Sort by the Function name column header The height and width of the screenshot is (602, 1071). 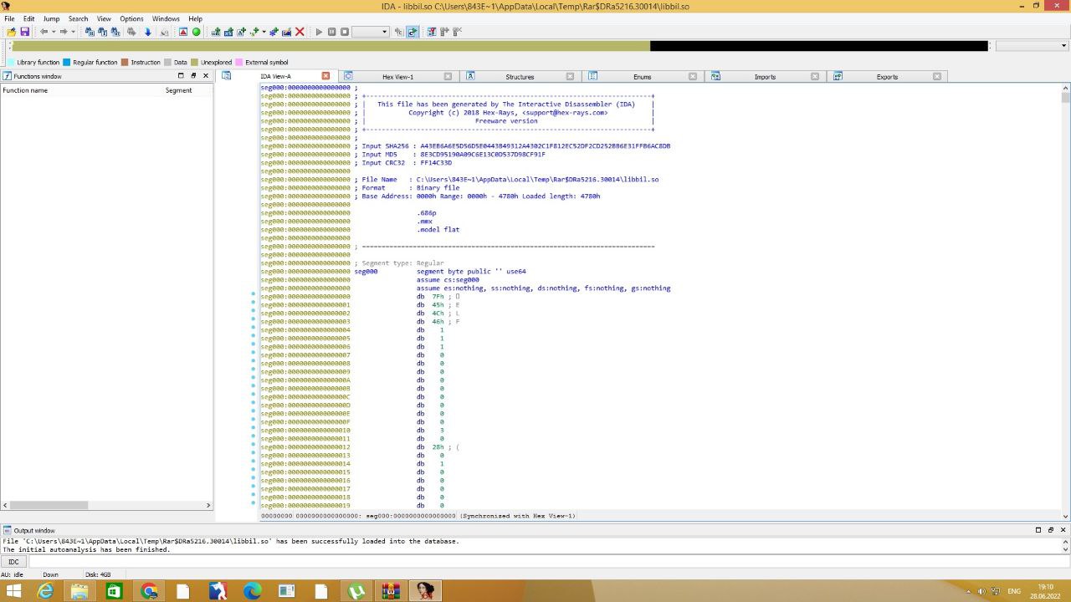pyautogui.click(x=25, y=90)
